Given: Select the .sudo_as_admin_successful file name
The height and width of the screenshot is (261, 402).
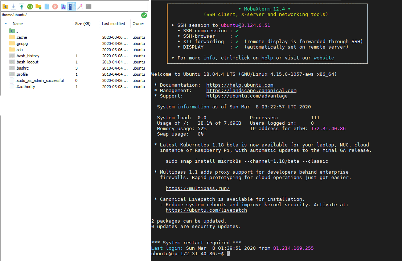Looking at the screenshot, I should pyautogui.click(x=40, y=80).
